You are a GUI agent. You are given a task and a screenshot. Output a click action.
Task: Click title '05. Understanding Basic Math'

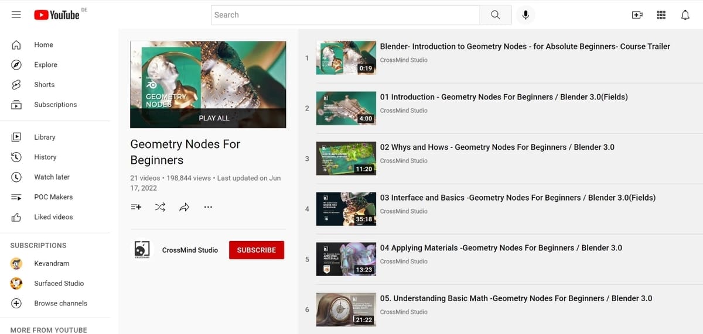click(x=516, y=298)
